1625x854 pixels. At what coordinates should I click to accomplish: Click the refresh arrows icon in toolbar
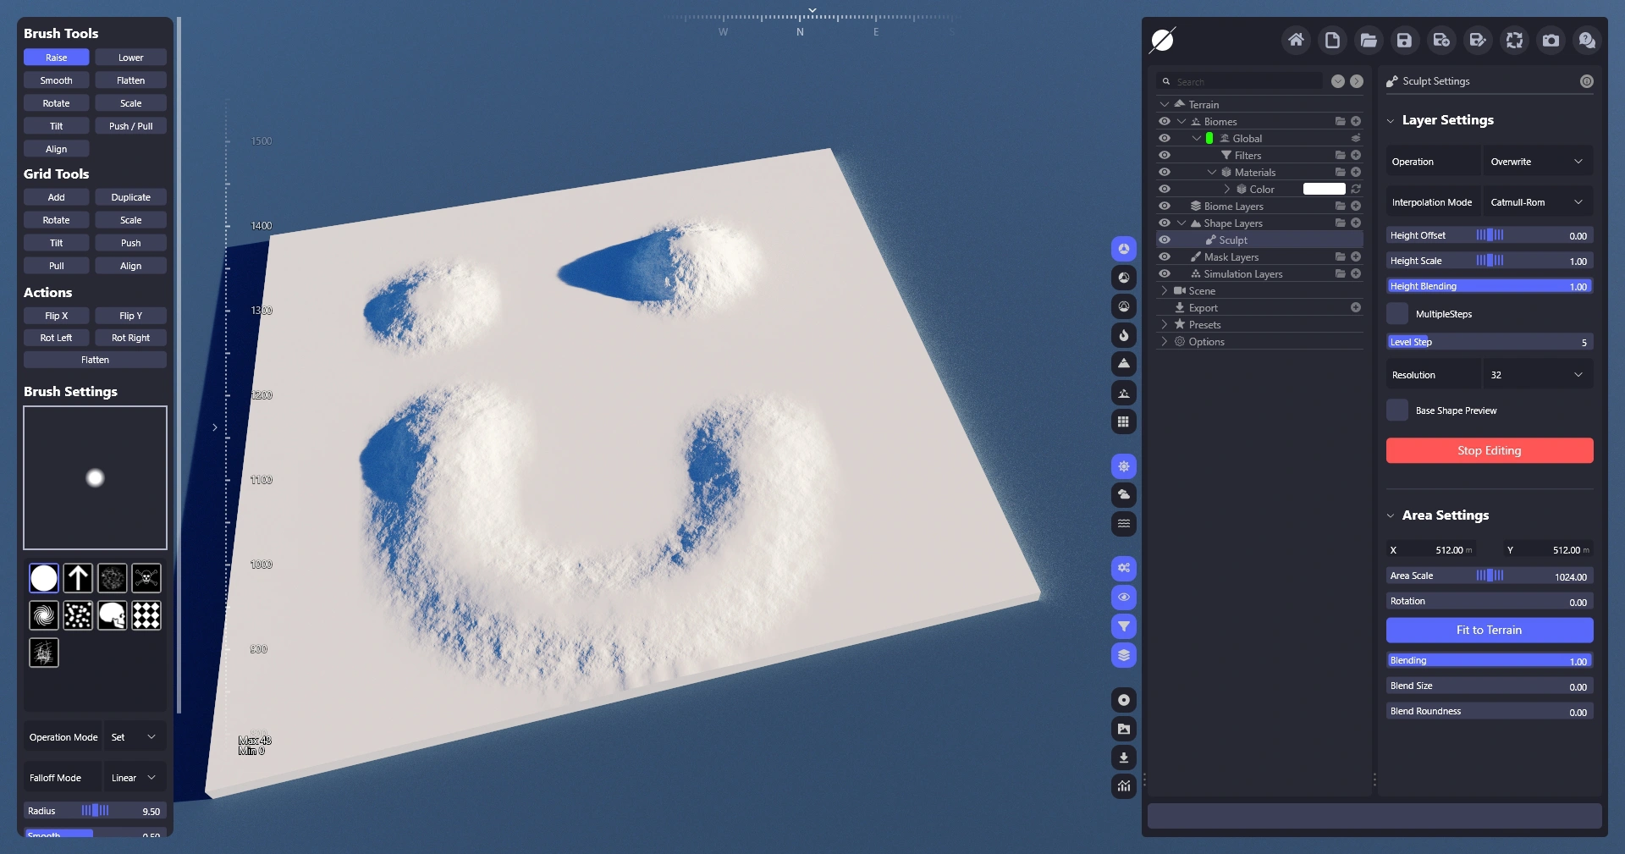tap(1514, 40)
